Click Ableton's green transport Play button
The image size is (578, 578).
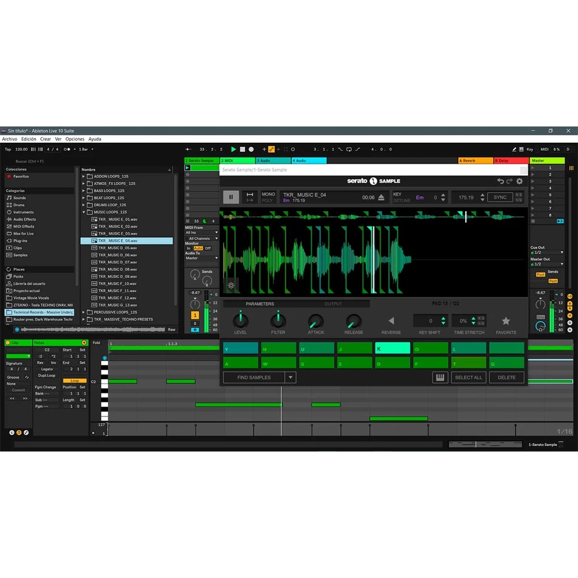point(233,149)
